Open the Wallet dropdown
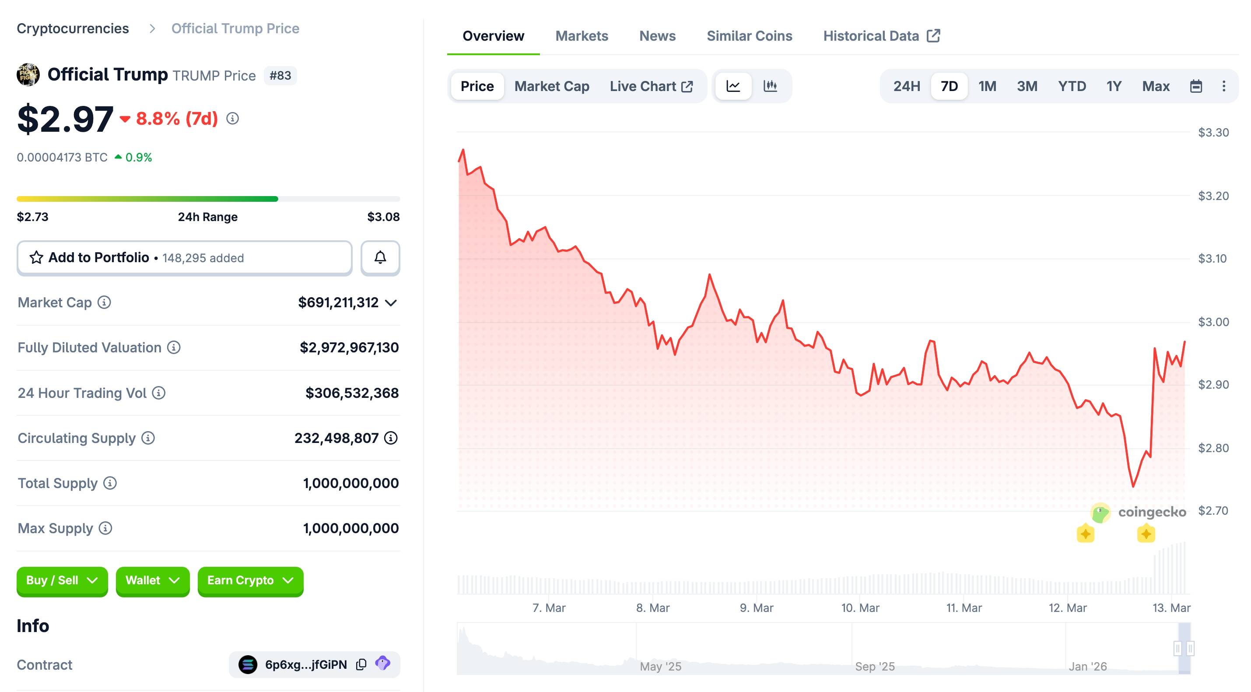 [x=152, y=581]
